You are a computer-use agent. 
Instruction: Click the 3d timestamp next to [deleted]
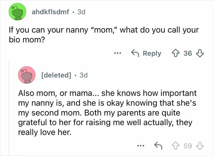click(x=83, y=75)
